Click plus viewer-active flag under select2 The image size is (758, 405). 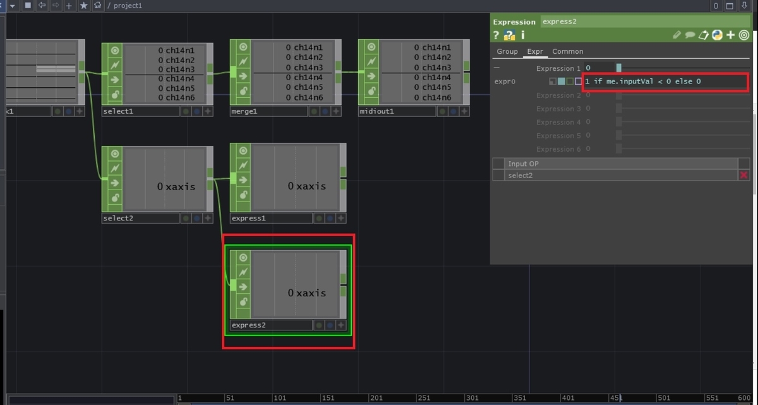point(207,218)
